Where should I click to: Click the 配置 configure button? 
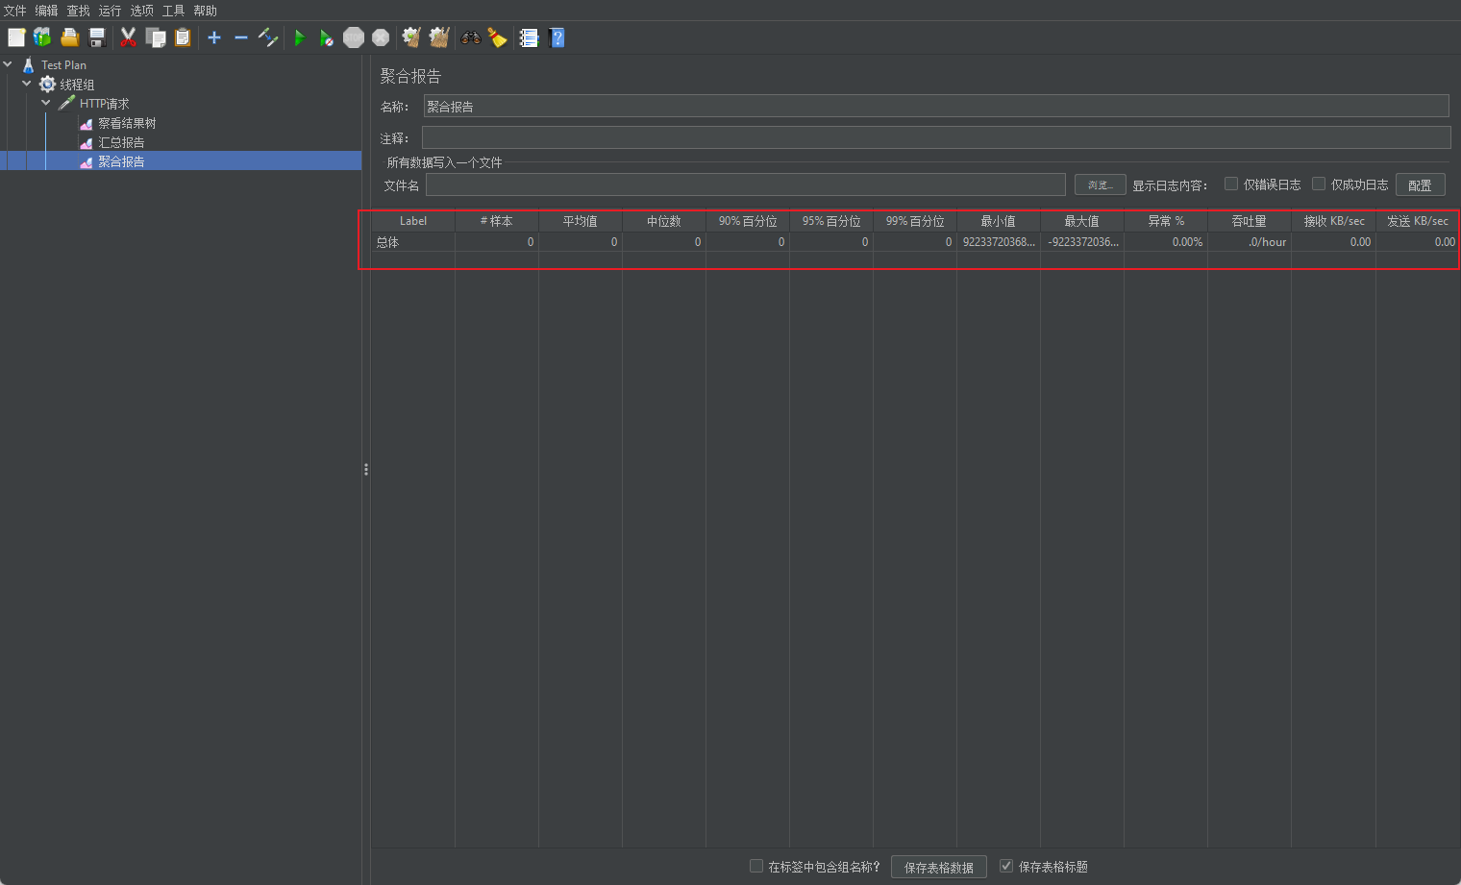tap(1420, 184)
